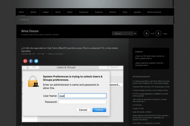Click the Publicar un comentario link
190x126 pixels.
[x=55, y=54]
